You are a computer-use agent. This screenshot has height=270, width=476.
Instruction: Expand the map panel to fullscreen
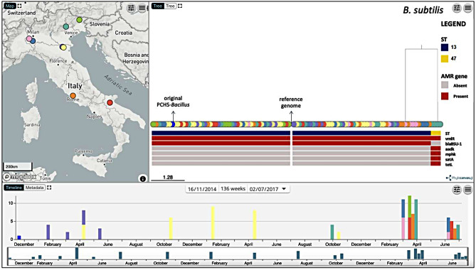pos(20,6)
